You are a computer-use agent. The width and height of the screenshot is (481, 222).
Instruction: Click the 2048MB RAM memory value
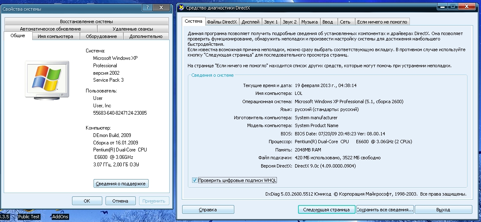click(308, 150)
